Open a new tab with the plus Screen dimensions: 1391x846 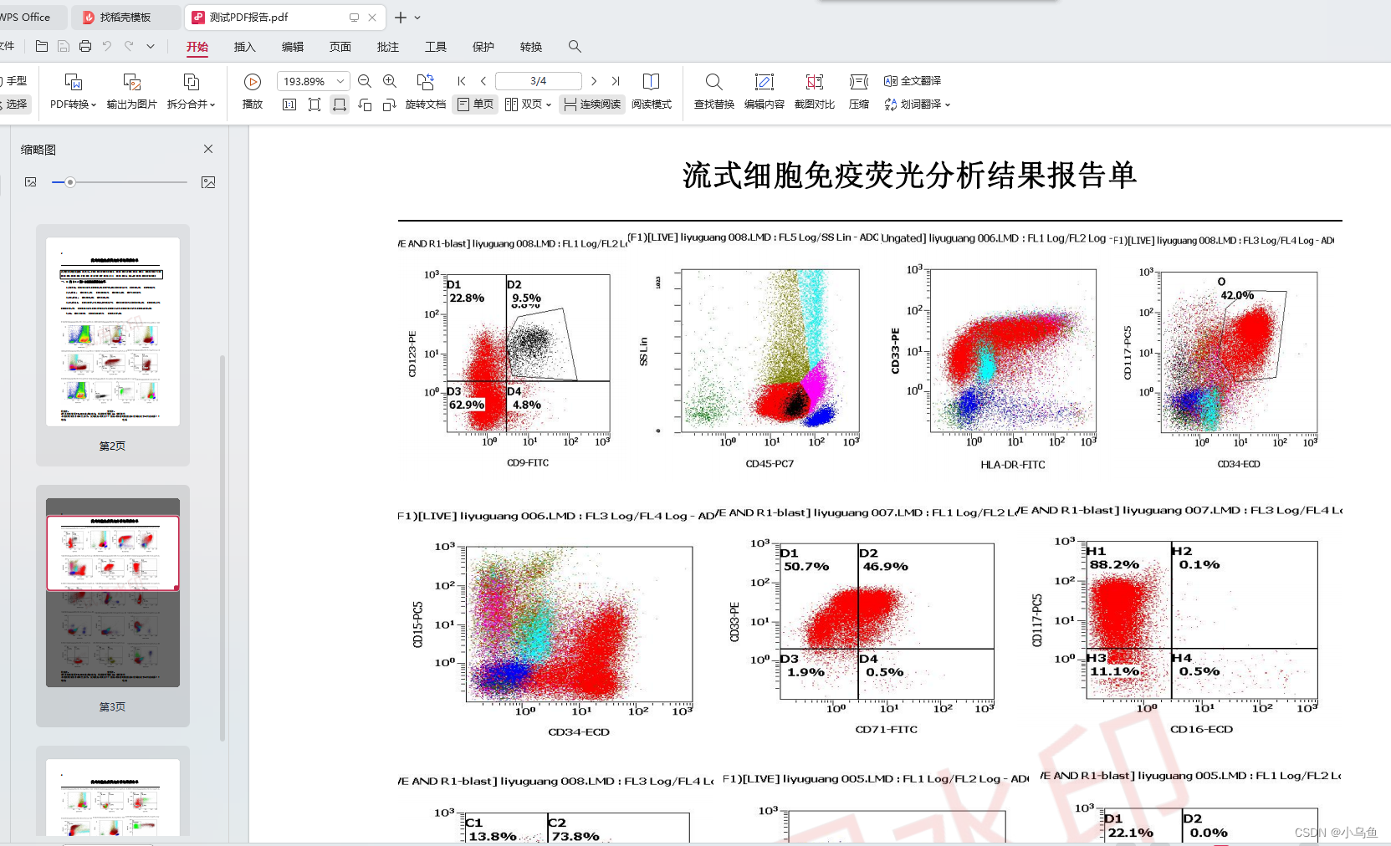(401, 17)
